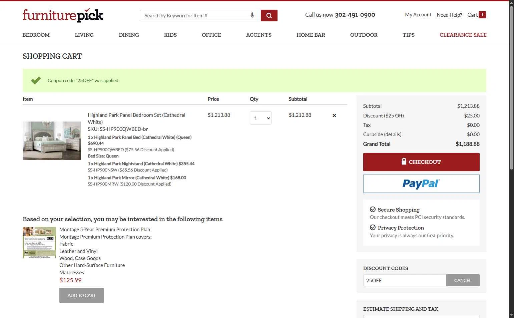Open the OFFICE menu
Screen dimensions: 514x318
pyautogui.click(x=211, y=35)
